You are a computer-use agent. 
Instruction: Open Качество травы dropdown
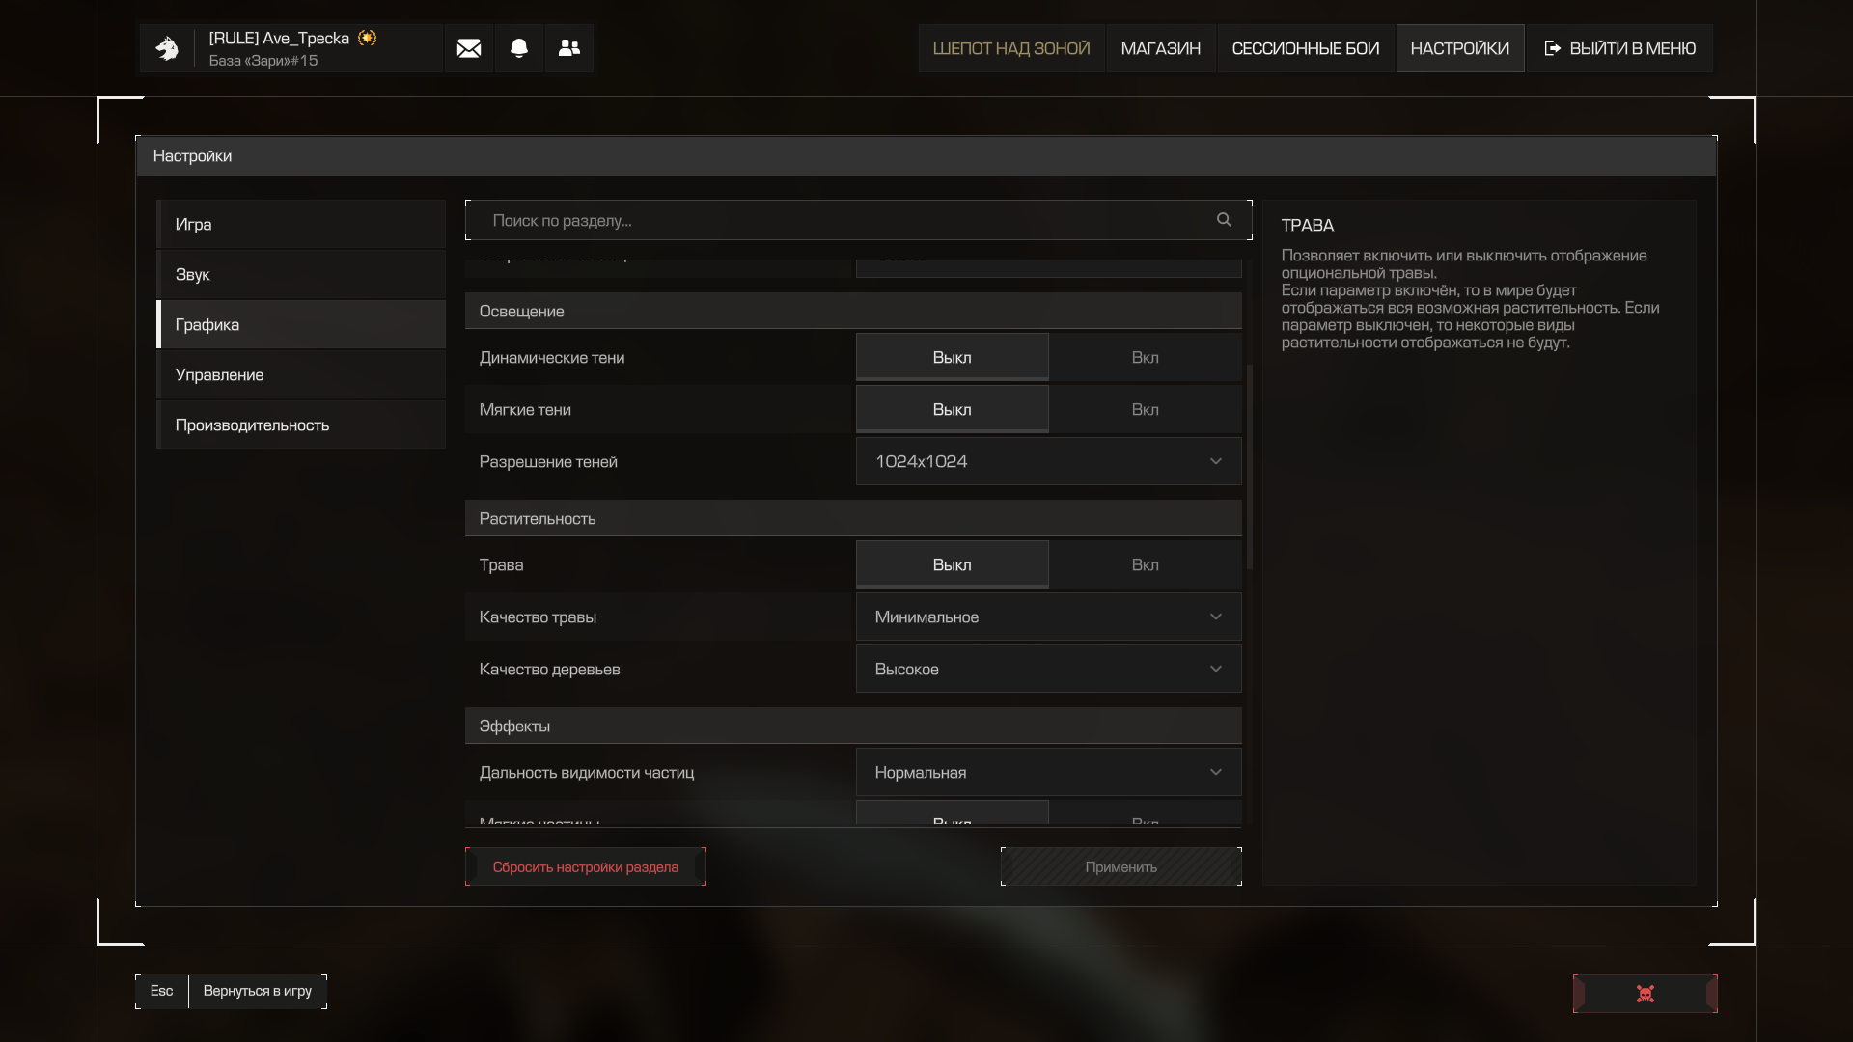coord(1049,617)
